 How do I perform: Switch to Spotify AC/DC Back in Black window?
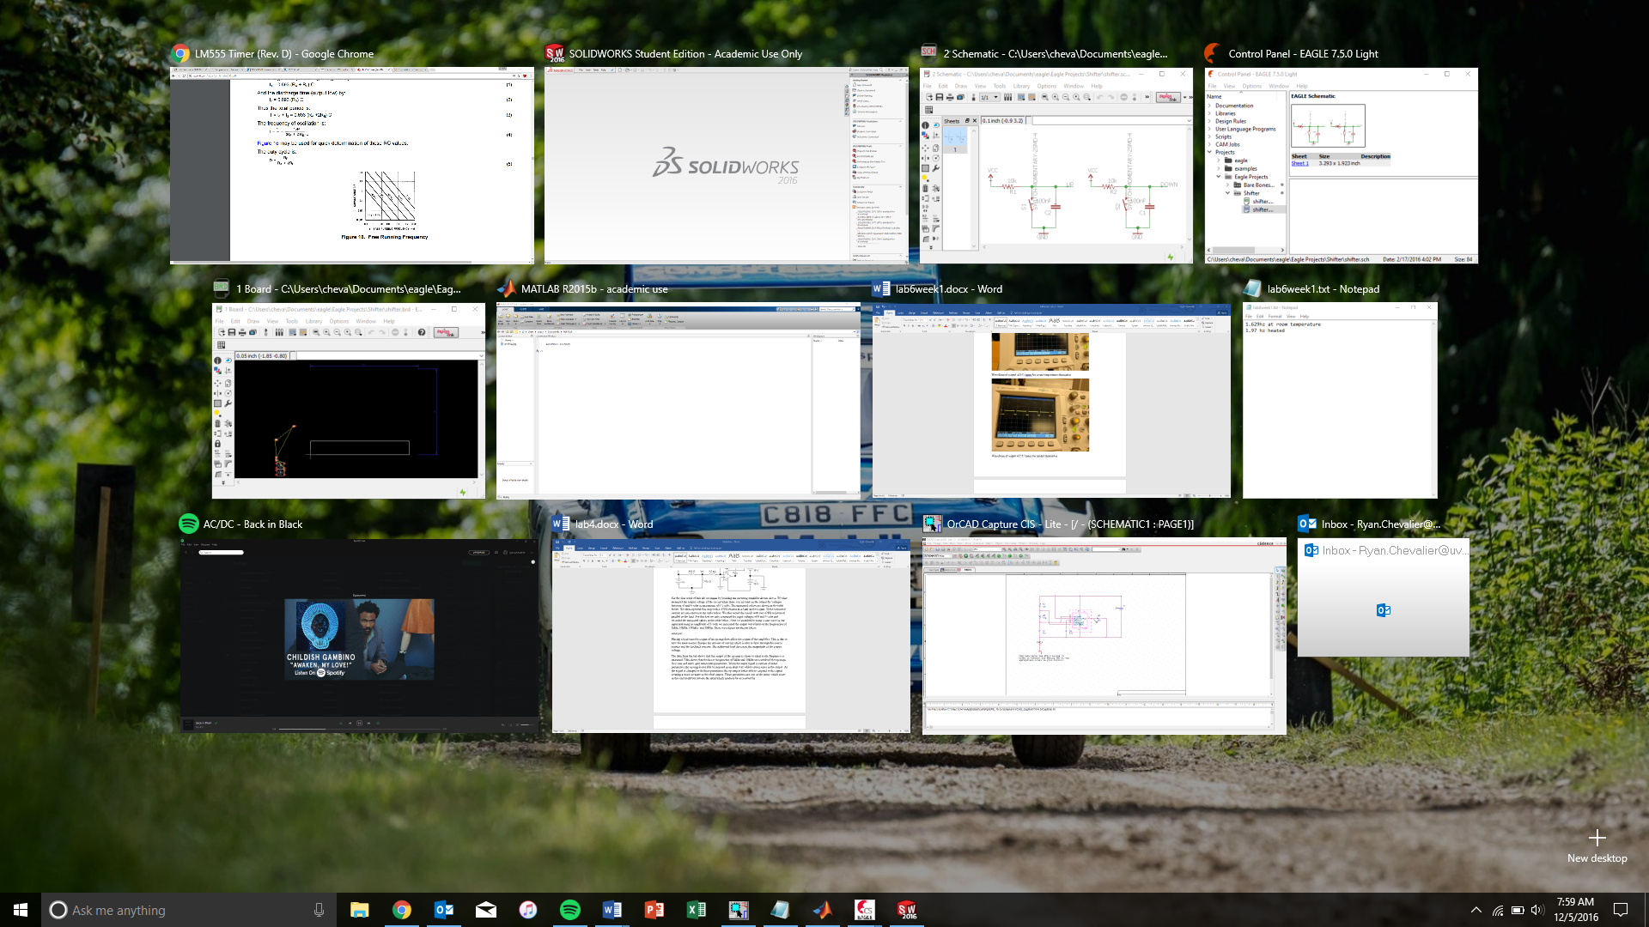click(x=359, y=635)
